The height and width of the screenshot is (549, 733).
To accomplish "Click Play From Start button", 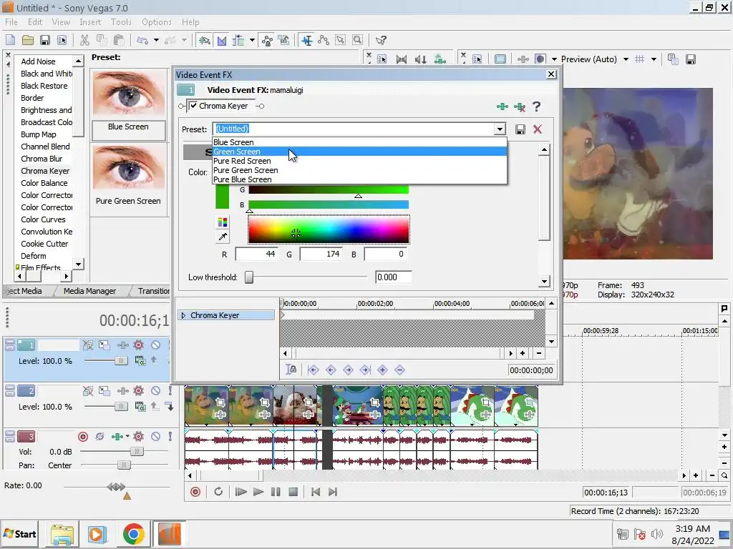I will (x=241, y=492).
